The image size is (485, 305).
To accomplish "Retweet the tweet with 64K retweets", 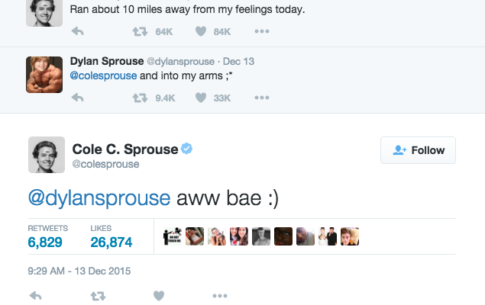I will [140, 31].
